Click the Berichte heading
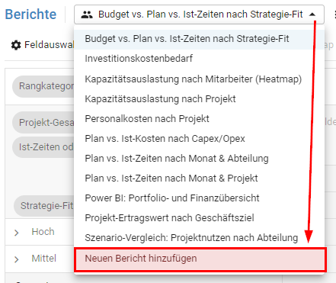 (30, 14)
